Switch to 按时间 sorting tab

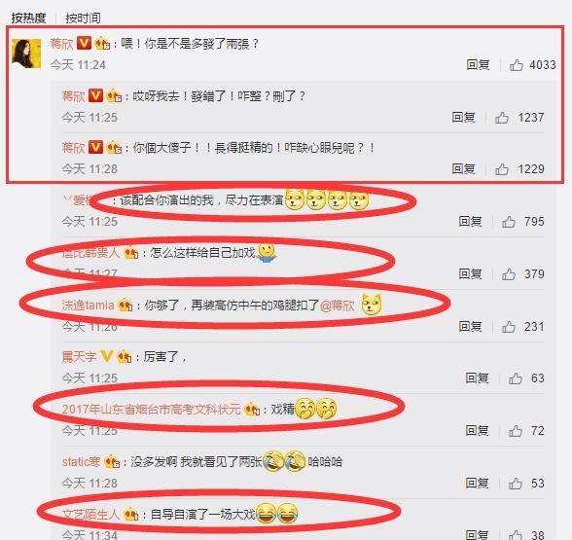click(83, 18)
